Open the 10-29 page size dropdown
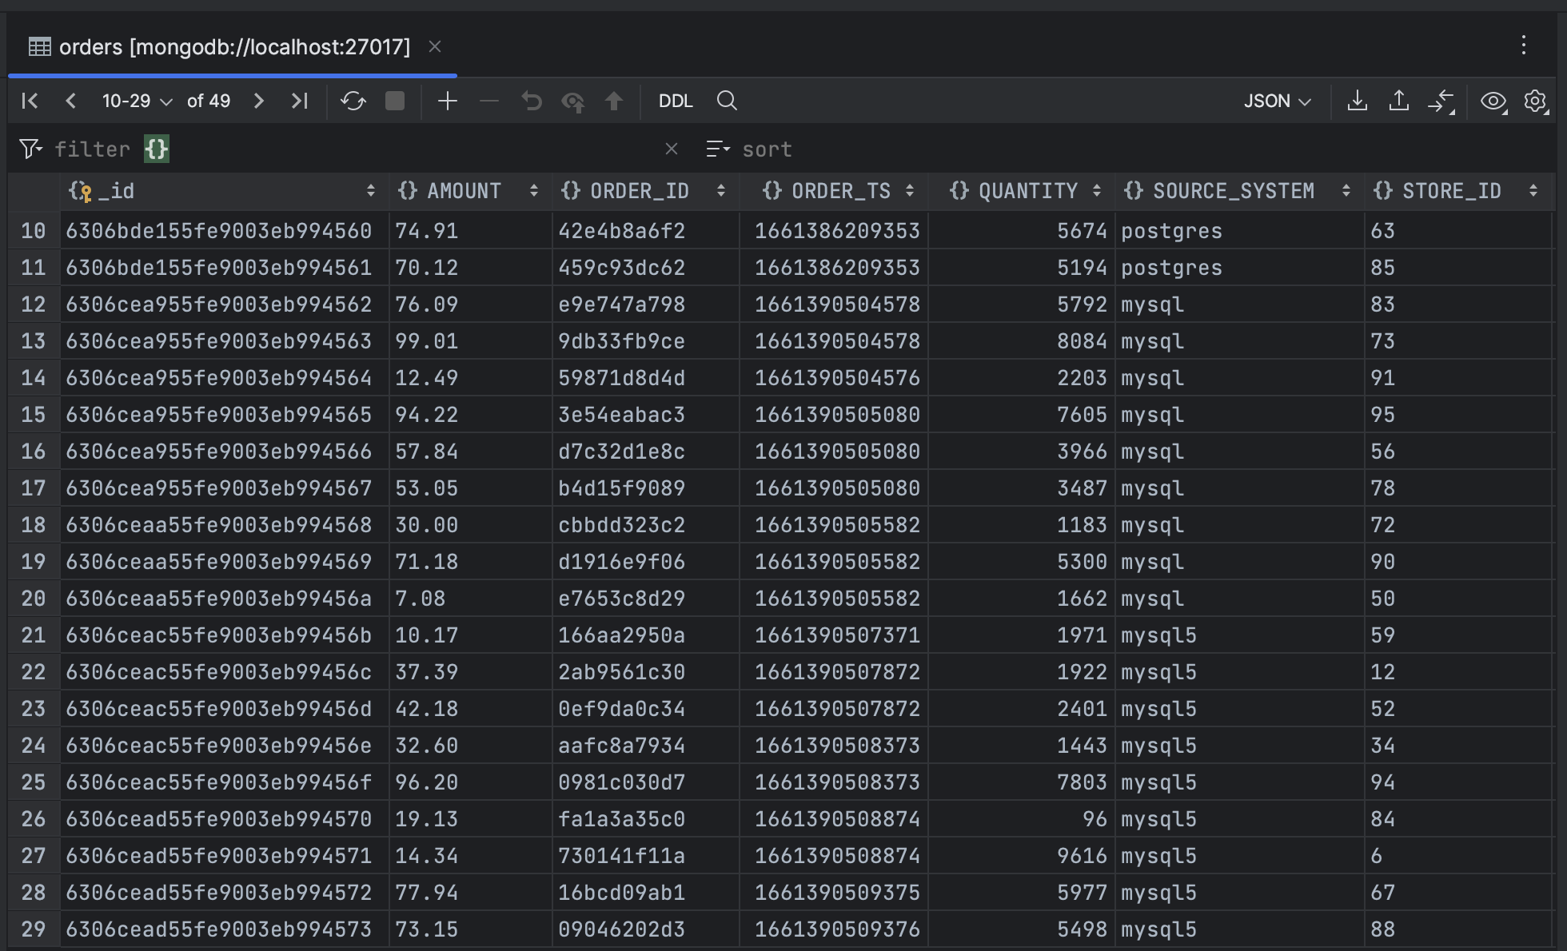Viewport: 1567px width, 951px height. 137,101
